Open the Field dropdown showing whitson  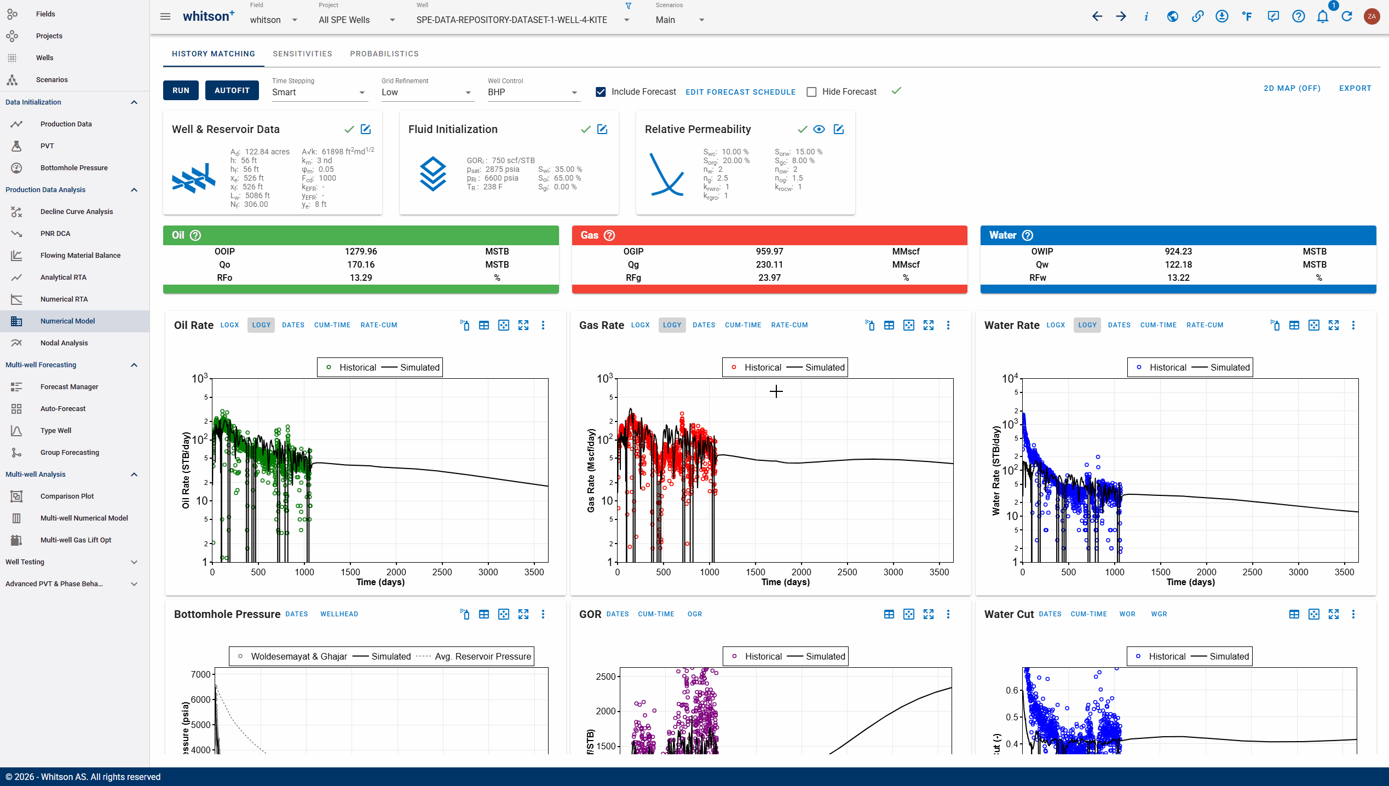274,20
